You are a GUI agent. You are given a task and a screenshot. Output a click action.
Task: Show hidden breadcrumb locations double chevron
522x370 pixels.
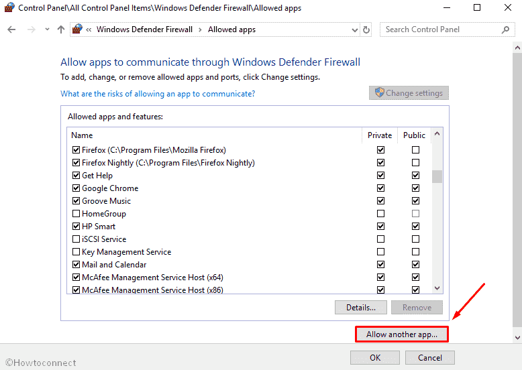coord(89,30)
